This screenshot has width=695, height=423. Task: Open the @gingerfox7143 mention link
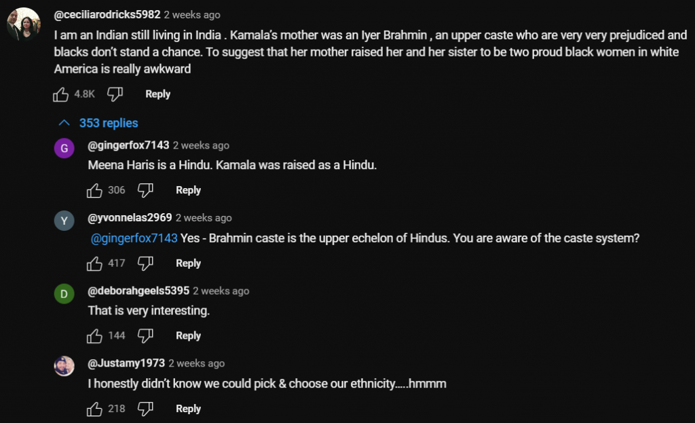[134, 238]
